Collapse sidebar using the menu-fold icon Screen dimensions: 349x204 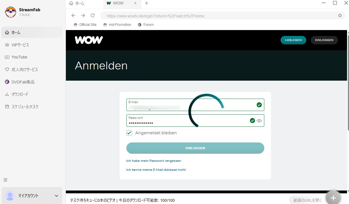tap(5, 180)
